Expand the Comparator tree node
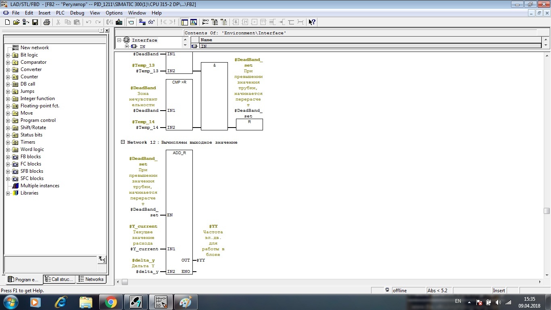 pos(8,62)
